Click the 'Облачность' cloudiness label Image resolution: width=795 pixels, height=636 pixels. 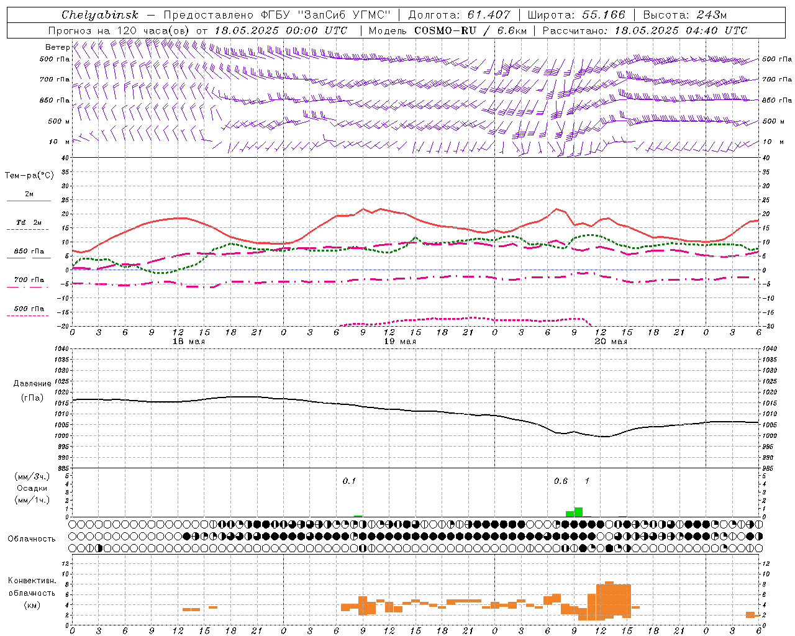pos(32,539)
